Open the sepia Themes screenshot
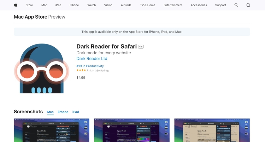Screen dimensions: 265x142 [212, 130]
